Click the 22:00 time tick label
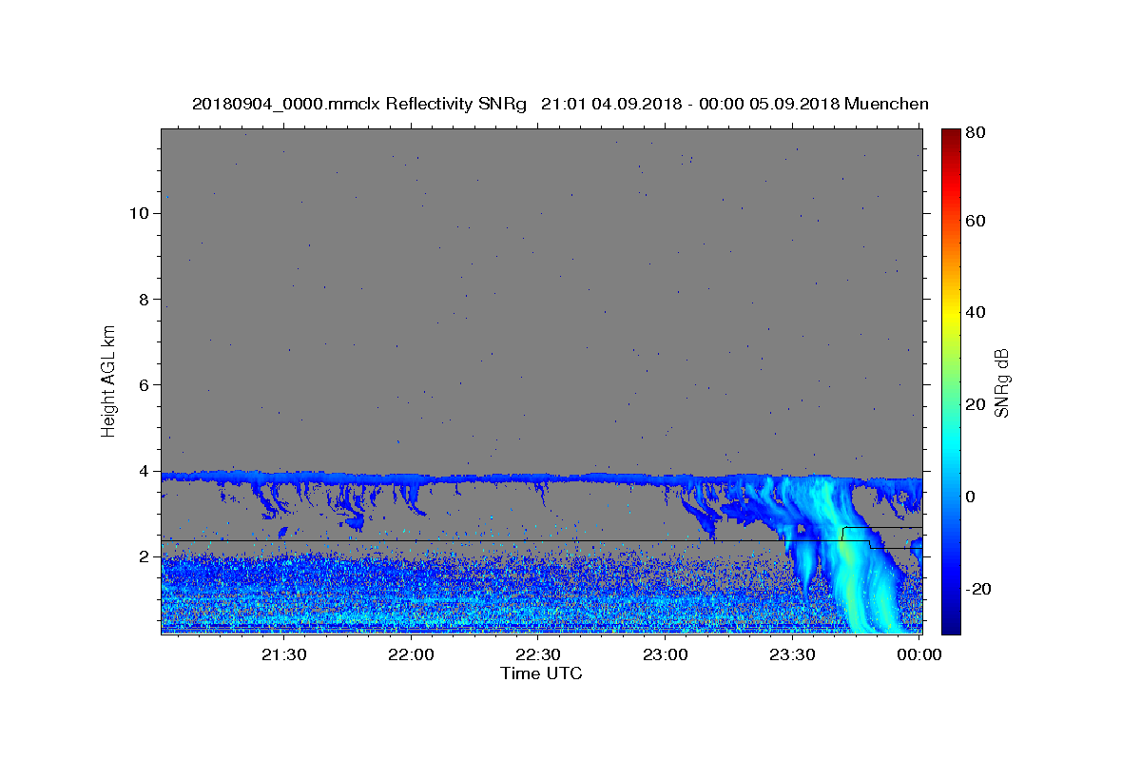The image size is (1141, 761). click(x=411, y=654)
